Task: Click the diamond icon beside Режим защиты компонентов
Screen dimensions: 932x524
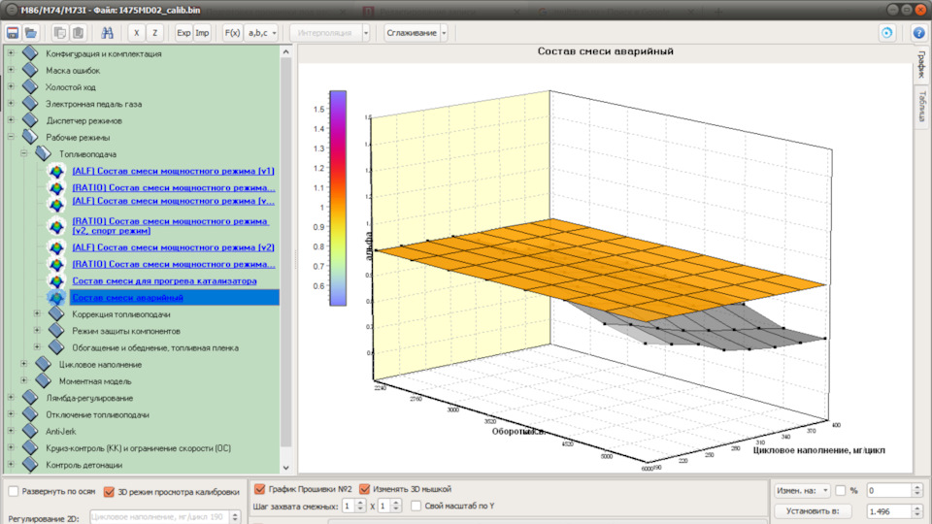Action: [x=56, y=330]
